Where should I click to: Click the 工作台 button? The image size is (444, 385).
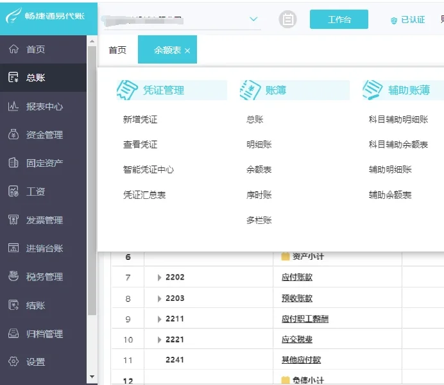point(339,19)
